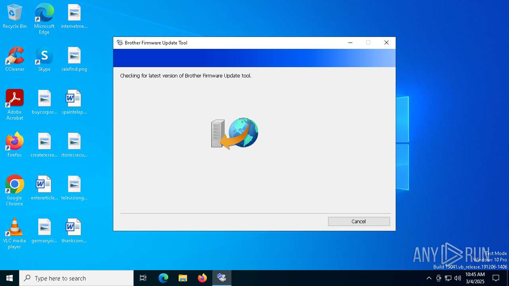
Task: Click the network status tray icon
Action: [x=448, y=278]
